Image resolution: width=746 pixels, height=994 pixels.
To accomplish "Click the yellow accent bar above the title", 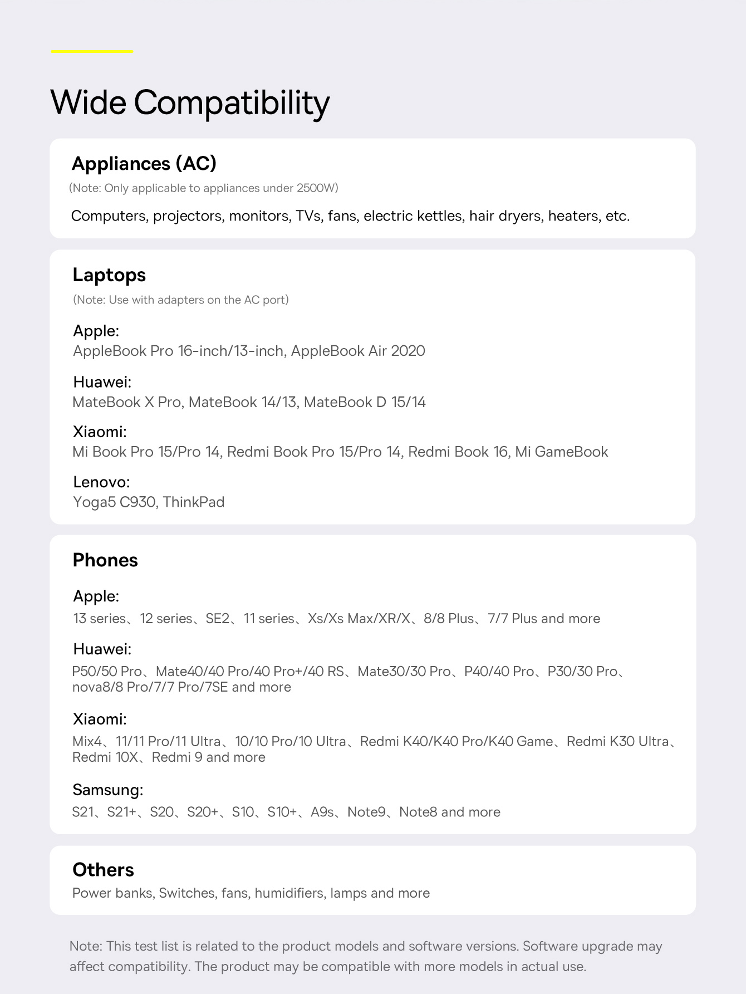I will [92, 51].
